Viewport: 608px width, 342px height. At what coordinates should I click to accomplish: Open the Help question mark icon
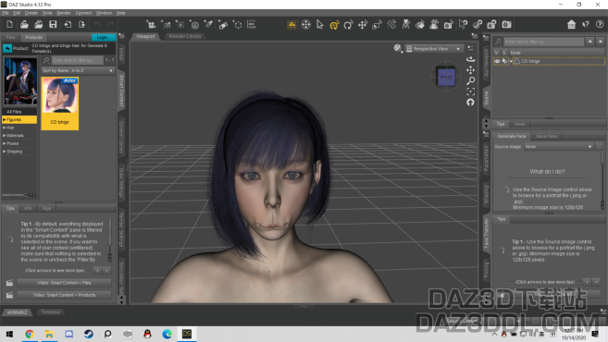(x=600, y=24)
